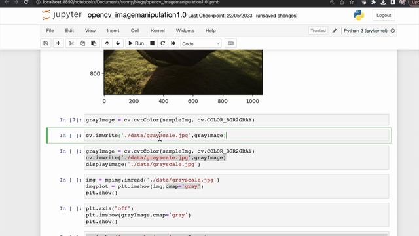
Task: Click the browser address bar URL
Action: coord(131,2)
